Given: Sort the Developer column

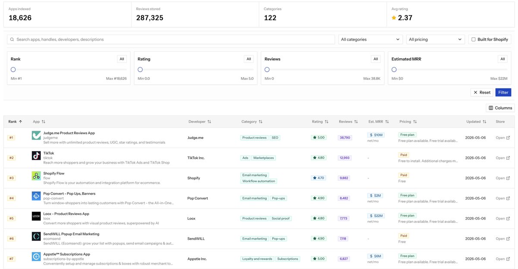Looking at the screenshot, I should pyautogui.click(x=209, y=122).
